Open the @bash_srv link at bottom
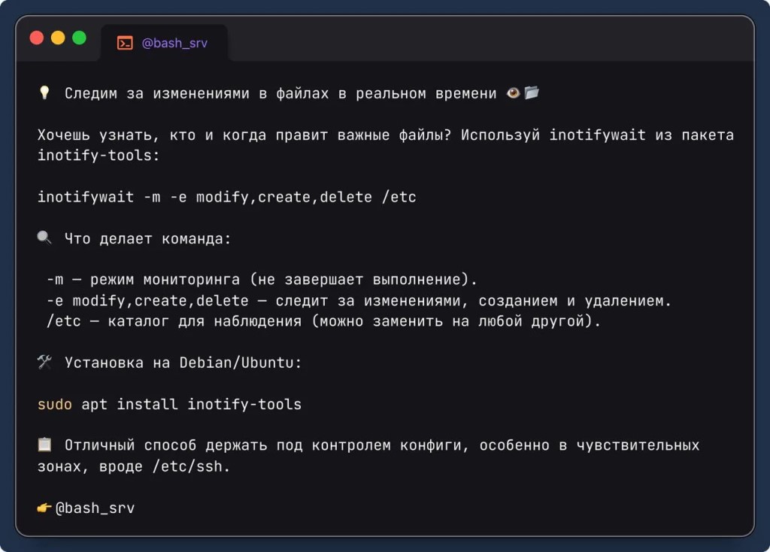This screenshot has width=770, height=552. [95, 508]
